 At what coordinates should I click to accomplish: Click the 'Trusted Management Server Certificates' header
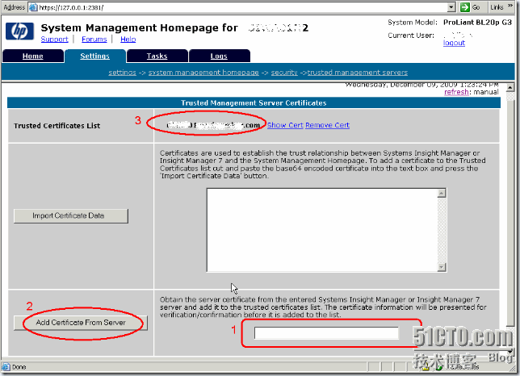click(254, 102)
